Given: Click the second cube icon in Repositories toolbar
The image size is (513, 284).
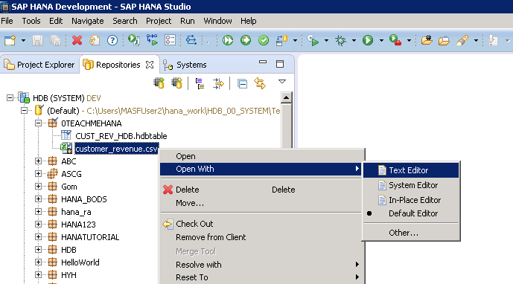Looking at the screenshot, I should 176,83.
